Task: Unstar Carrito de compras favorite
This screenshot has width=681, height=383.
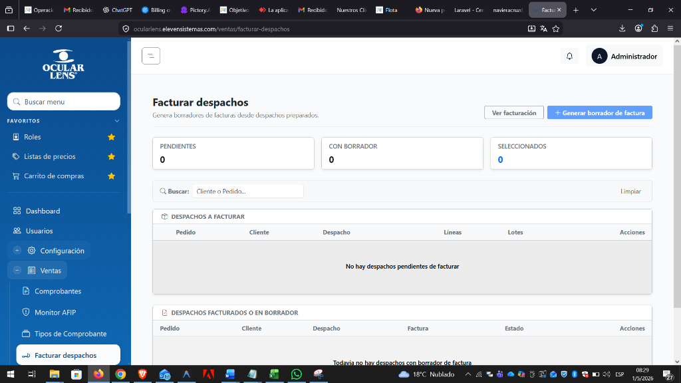Action: 111,176
